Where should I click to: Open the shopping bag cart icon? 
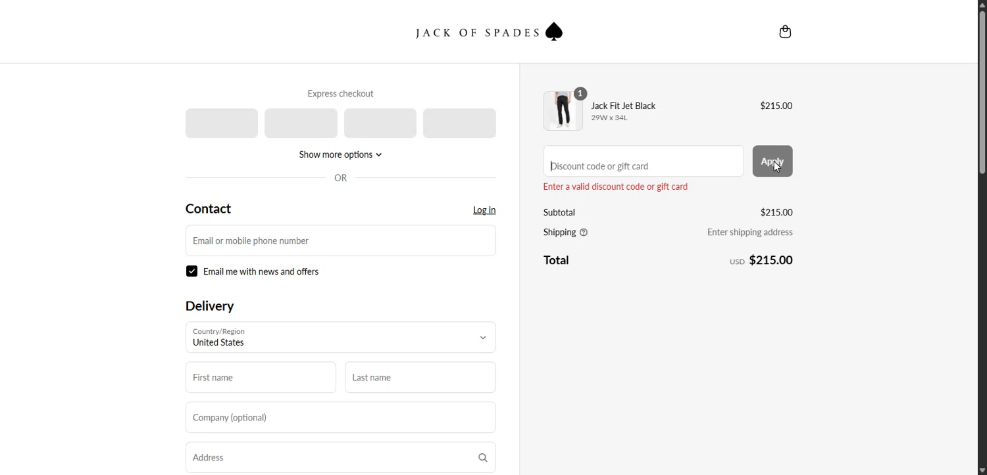click(785, 32)
